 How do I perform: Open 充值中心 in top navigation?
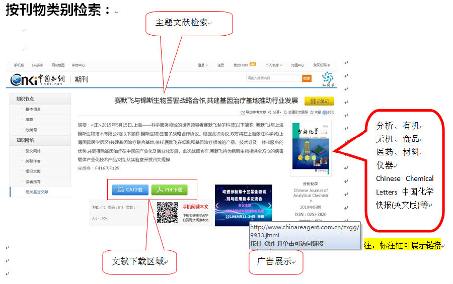[297, 65]
